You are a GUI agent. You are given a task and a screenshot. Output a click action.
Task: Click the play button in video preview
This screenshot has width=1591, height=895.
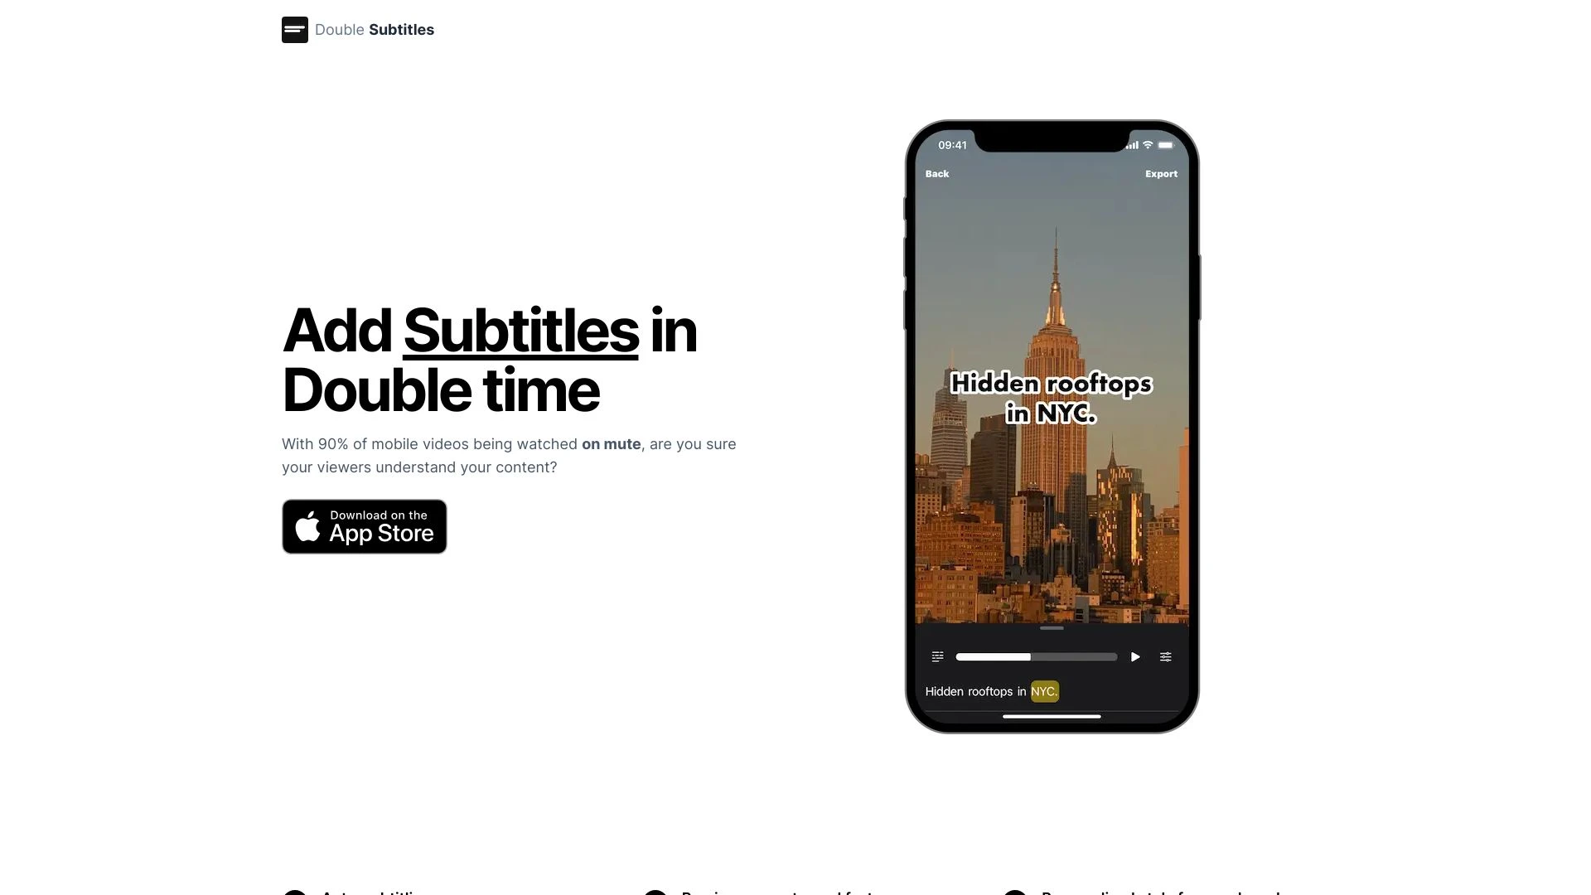point(1135,657)
